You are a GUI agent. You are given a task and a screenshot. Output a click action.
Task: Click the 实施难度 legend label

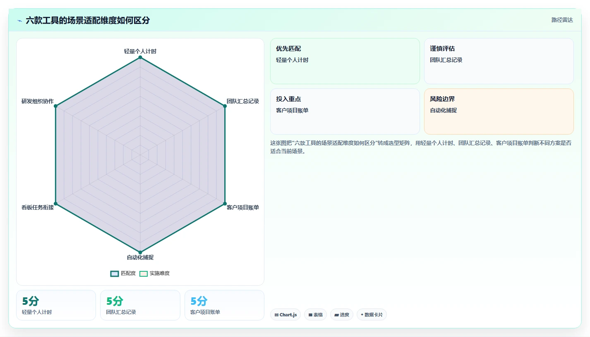tap(160, 273)
